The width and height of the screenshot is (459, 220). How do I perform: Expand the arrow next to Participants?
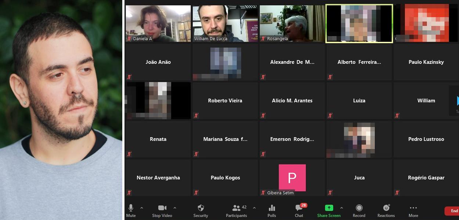[254, 208]
